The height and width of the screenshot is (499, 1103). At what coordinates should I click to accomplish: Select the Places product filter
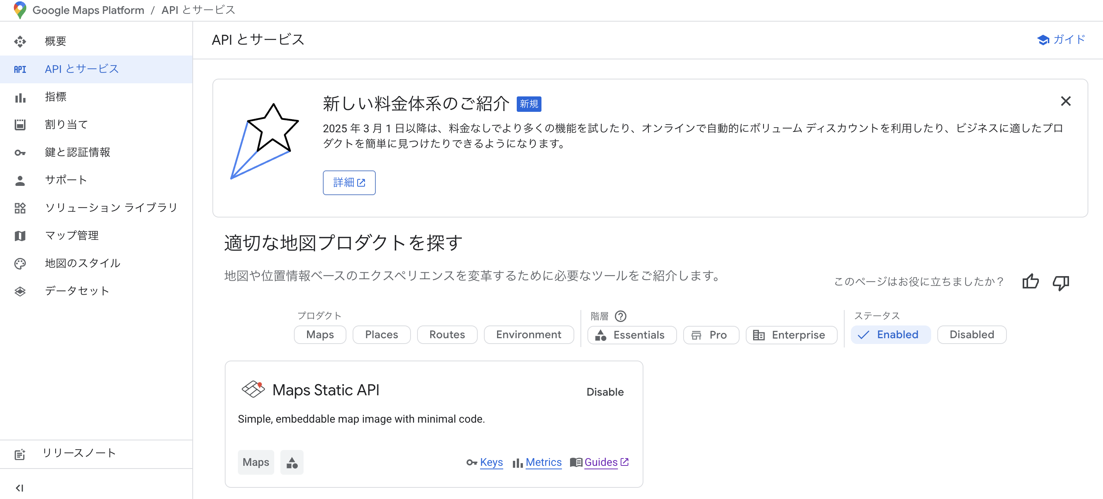pyautogui.click(x=381, y=334)
